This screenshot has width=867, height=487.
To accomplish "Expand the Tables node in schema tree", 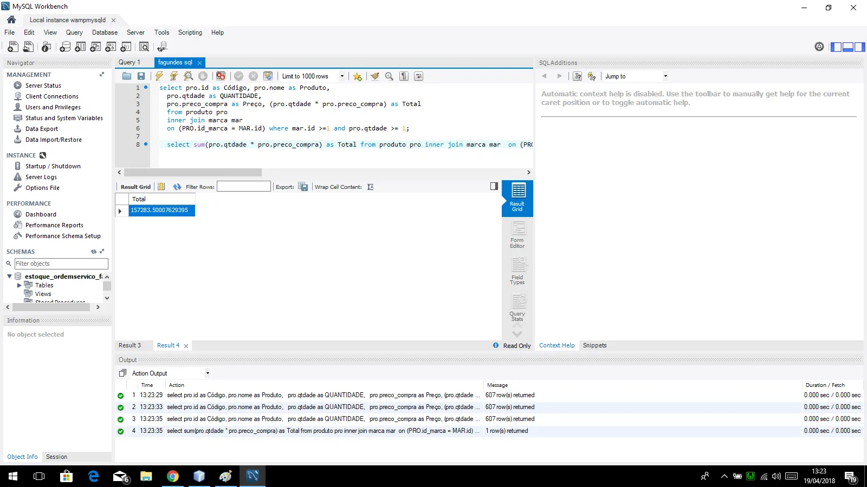I will (19, 285).
